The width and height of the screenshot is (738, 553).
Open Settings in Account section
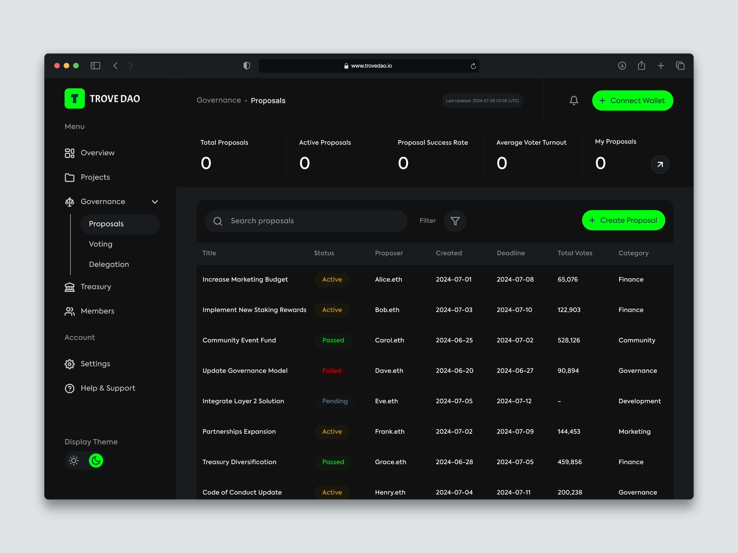95,364
